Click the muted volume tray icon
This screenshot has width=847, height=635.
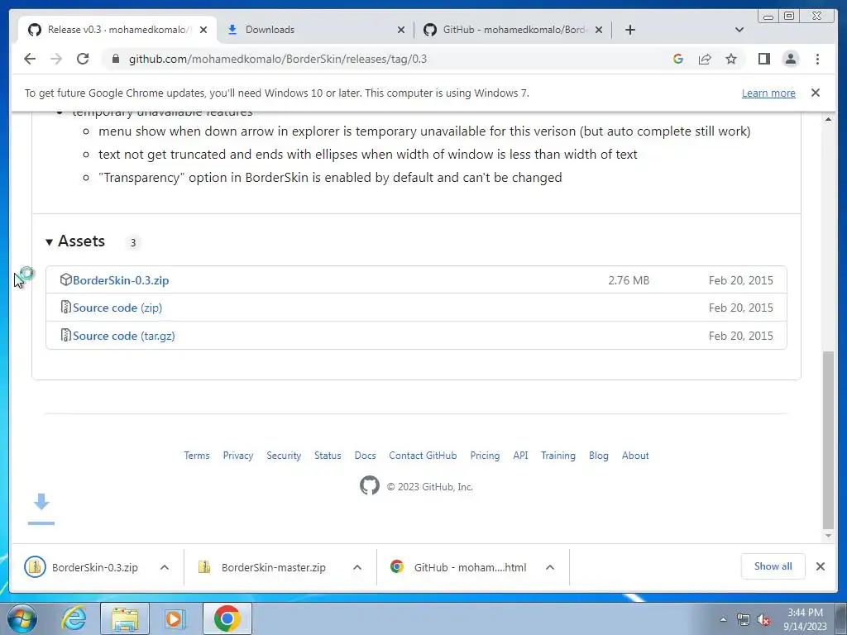763,619
